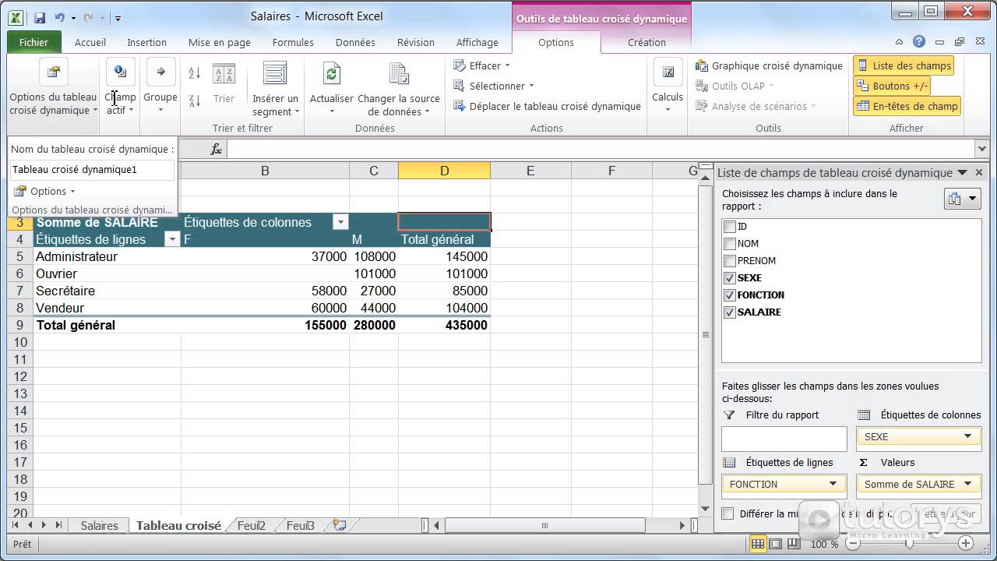Select row header 9
The image size is (997, 561).
pyautogui.click(x=20, y=325)
